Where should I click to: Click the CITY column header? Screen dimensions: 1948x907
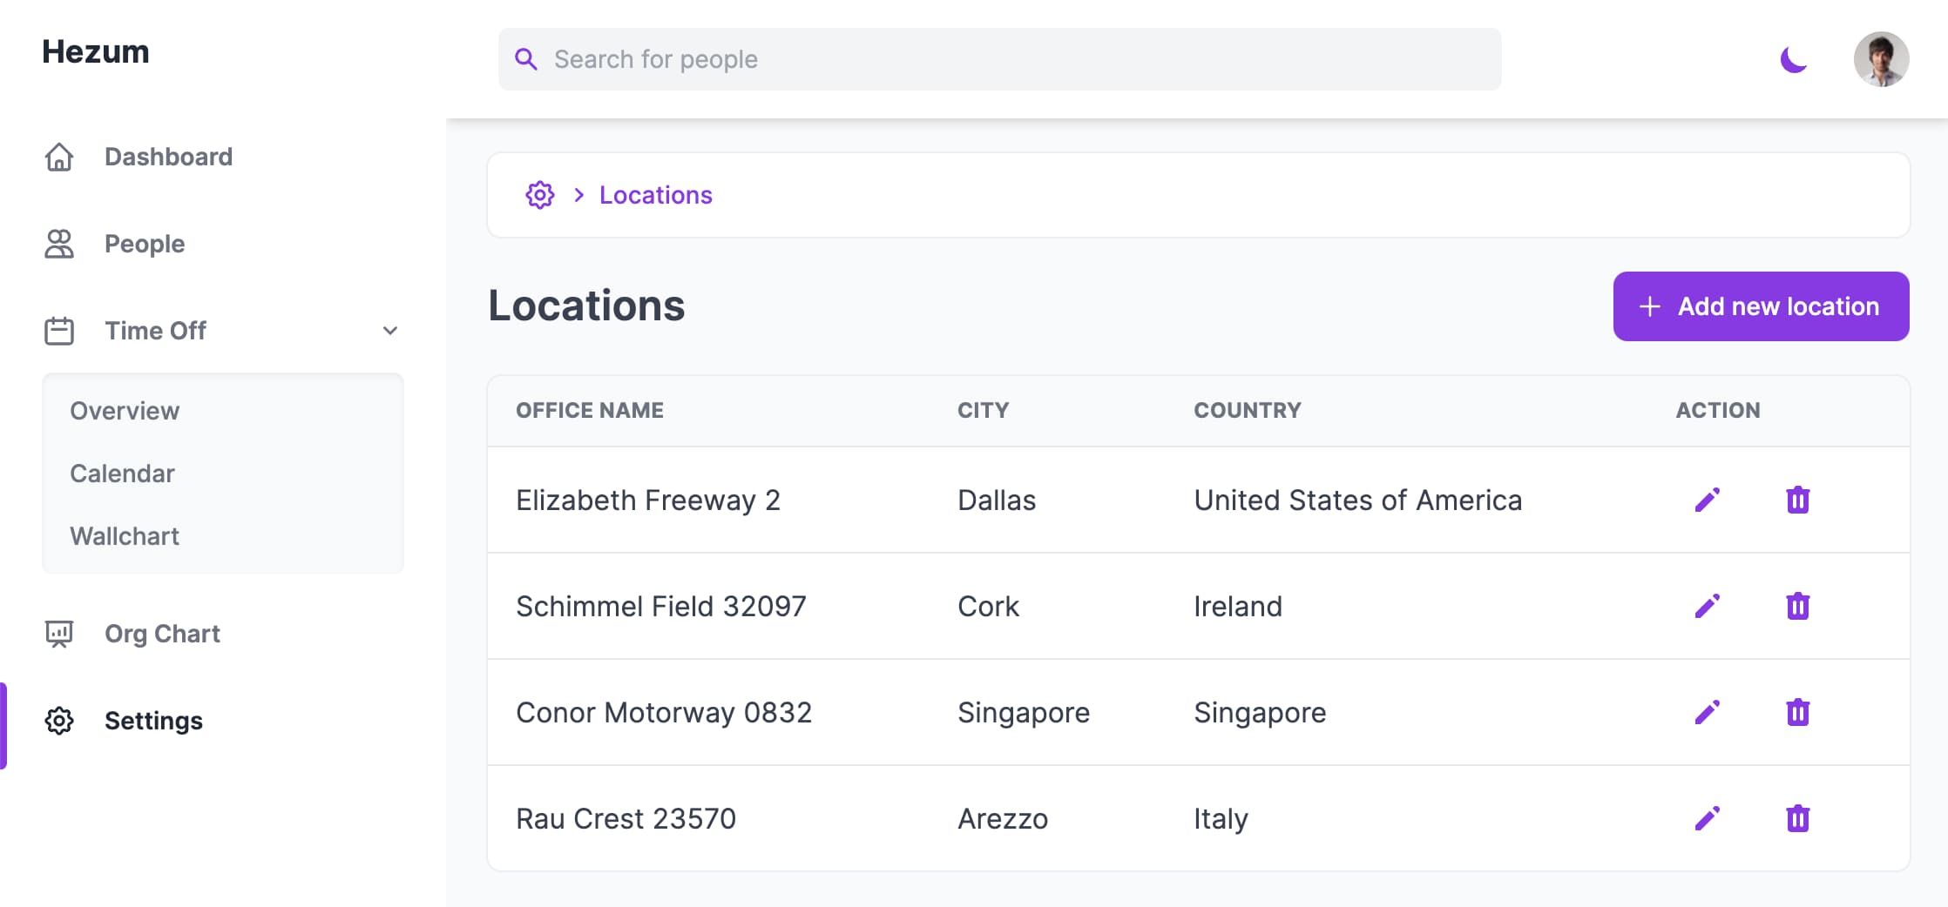point(983,410)
